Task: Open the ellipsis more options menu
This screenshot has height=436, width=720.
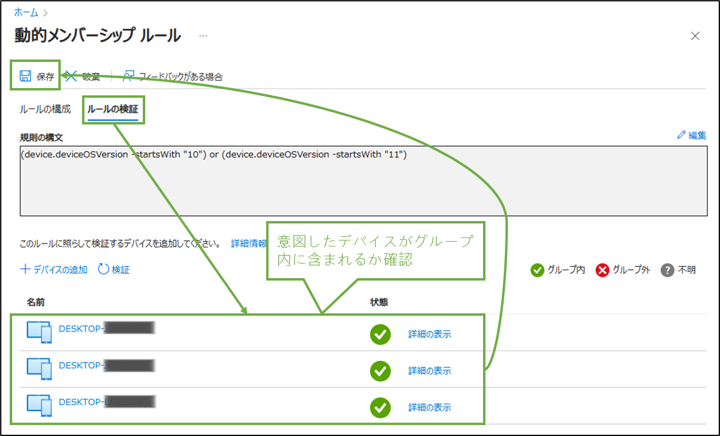Action: (x=203, y=35)
